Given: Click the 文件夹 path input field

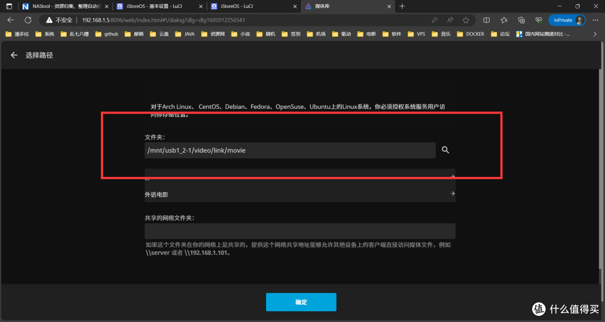Looking at the screenshot, I should (290, 151).
